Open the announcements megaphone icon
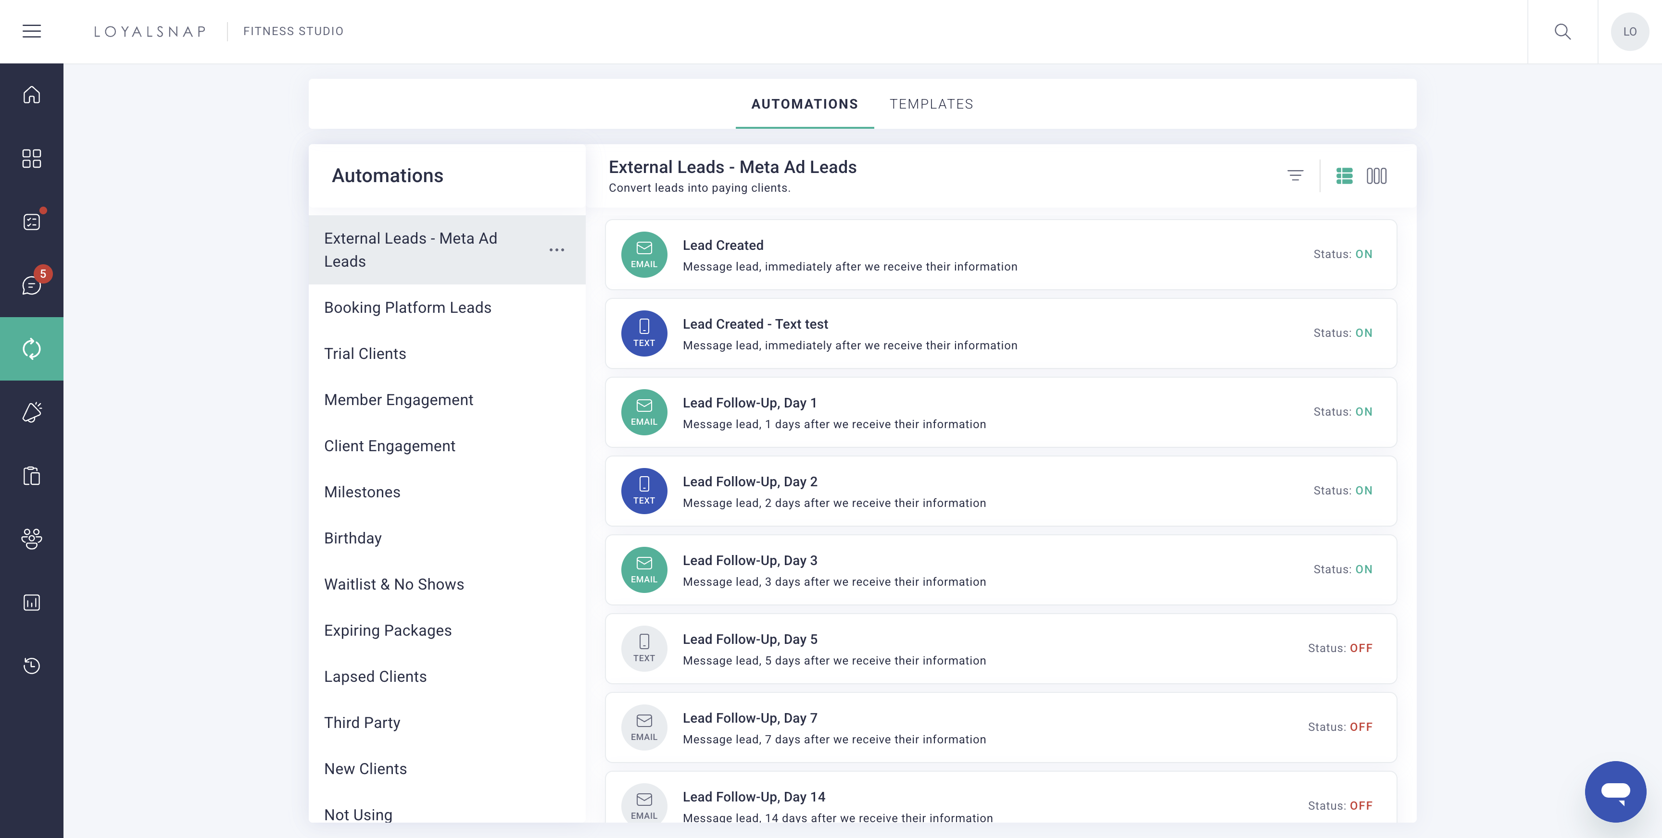1662x838 pixels. tap(32, 412)
